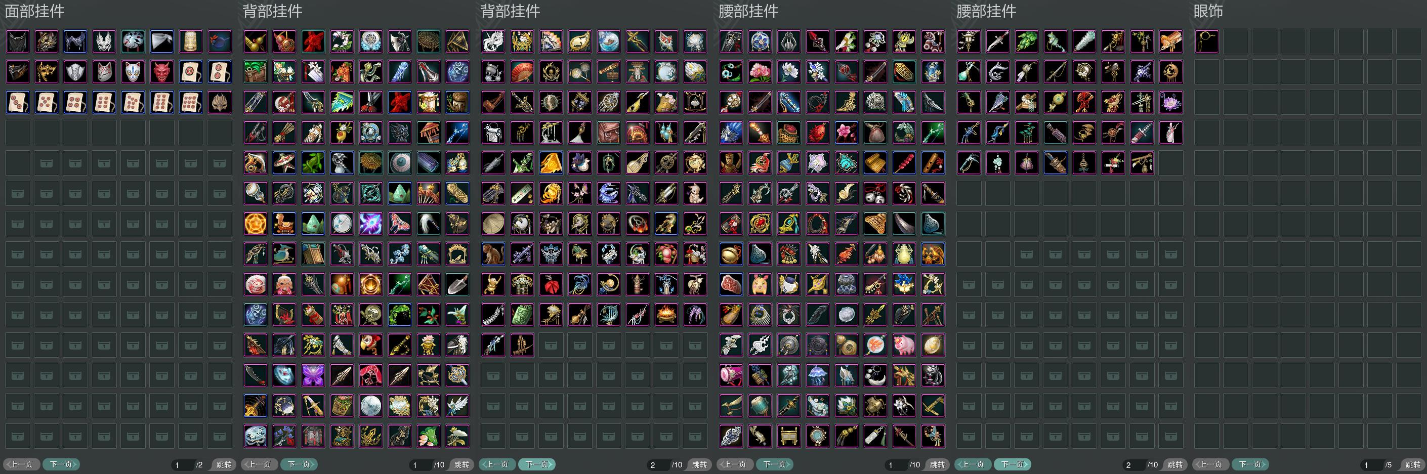Choose the triangular eye pyramid back item
Image resolution: width=1427 pixels, height=474 pixels.
(457, 41)
